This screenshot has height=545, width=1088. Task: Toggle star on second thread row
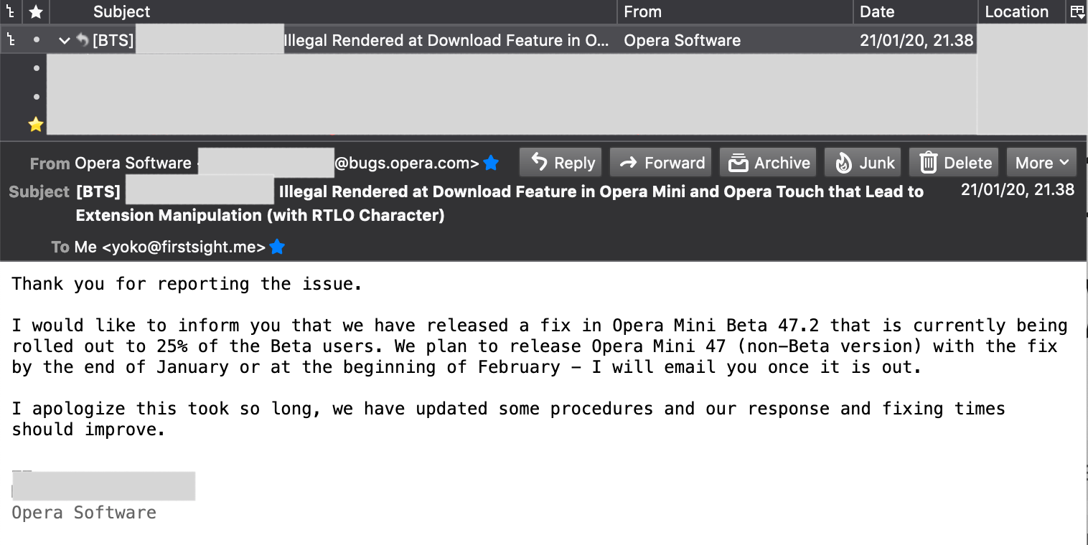tap(36, 68)
